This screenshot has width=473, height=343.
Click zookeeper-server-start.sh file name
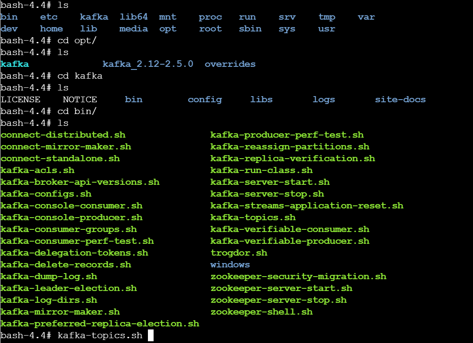pos(281,288)
